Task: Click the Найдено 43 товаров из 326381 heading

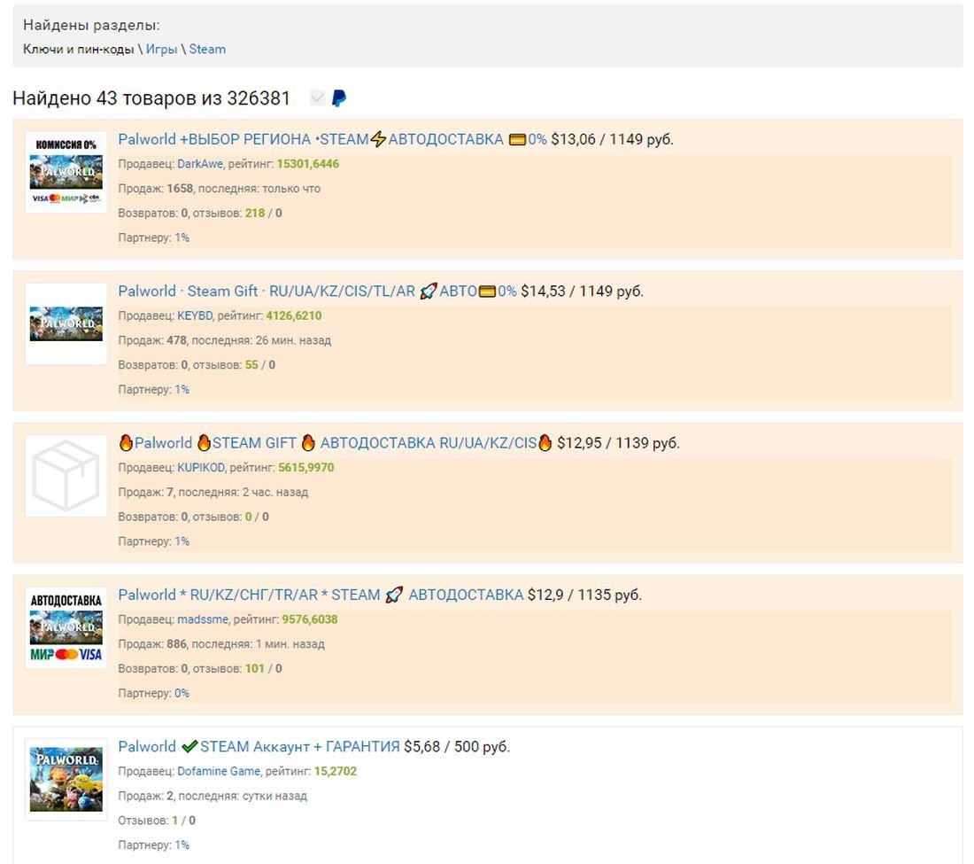Action: (151, 98)
